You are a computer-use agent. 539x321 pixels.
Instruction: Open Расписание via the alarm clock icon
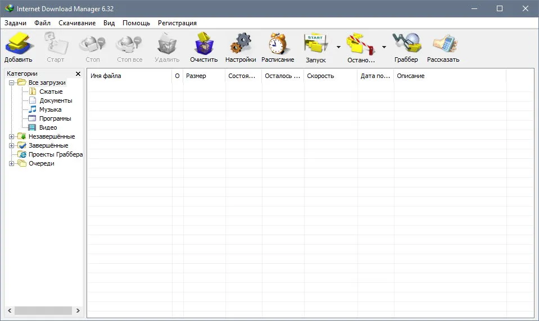(x=278, y=44)
